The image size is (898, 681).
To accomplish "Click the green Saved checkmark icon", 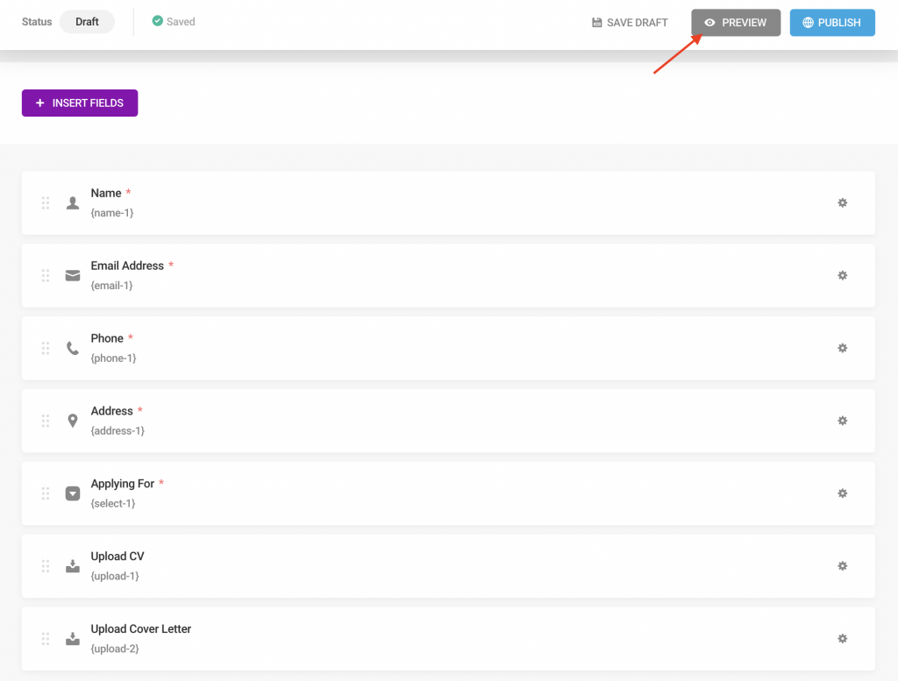I will tap(158, 21).
